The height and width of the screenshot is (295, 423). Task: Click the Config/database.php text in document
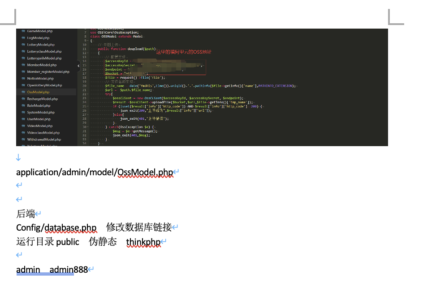[x=56, y=228]
